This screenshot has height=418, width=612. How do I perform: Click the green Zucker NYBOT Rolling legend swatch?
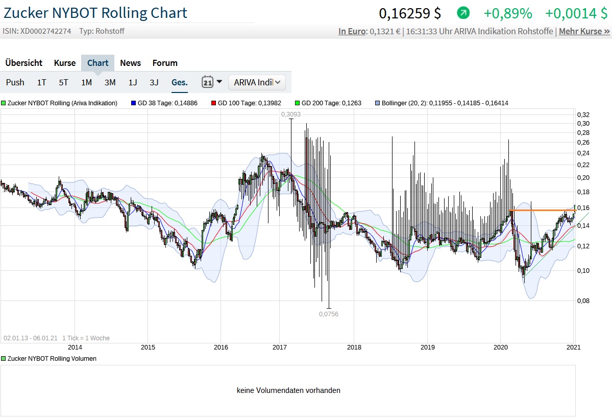[4, 103]
